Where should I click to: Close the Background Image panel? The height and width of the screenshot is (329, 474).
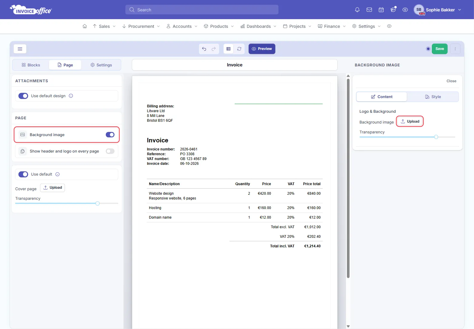tap(451, 81)
